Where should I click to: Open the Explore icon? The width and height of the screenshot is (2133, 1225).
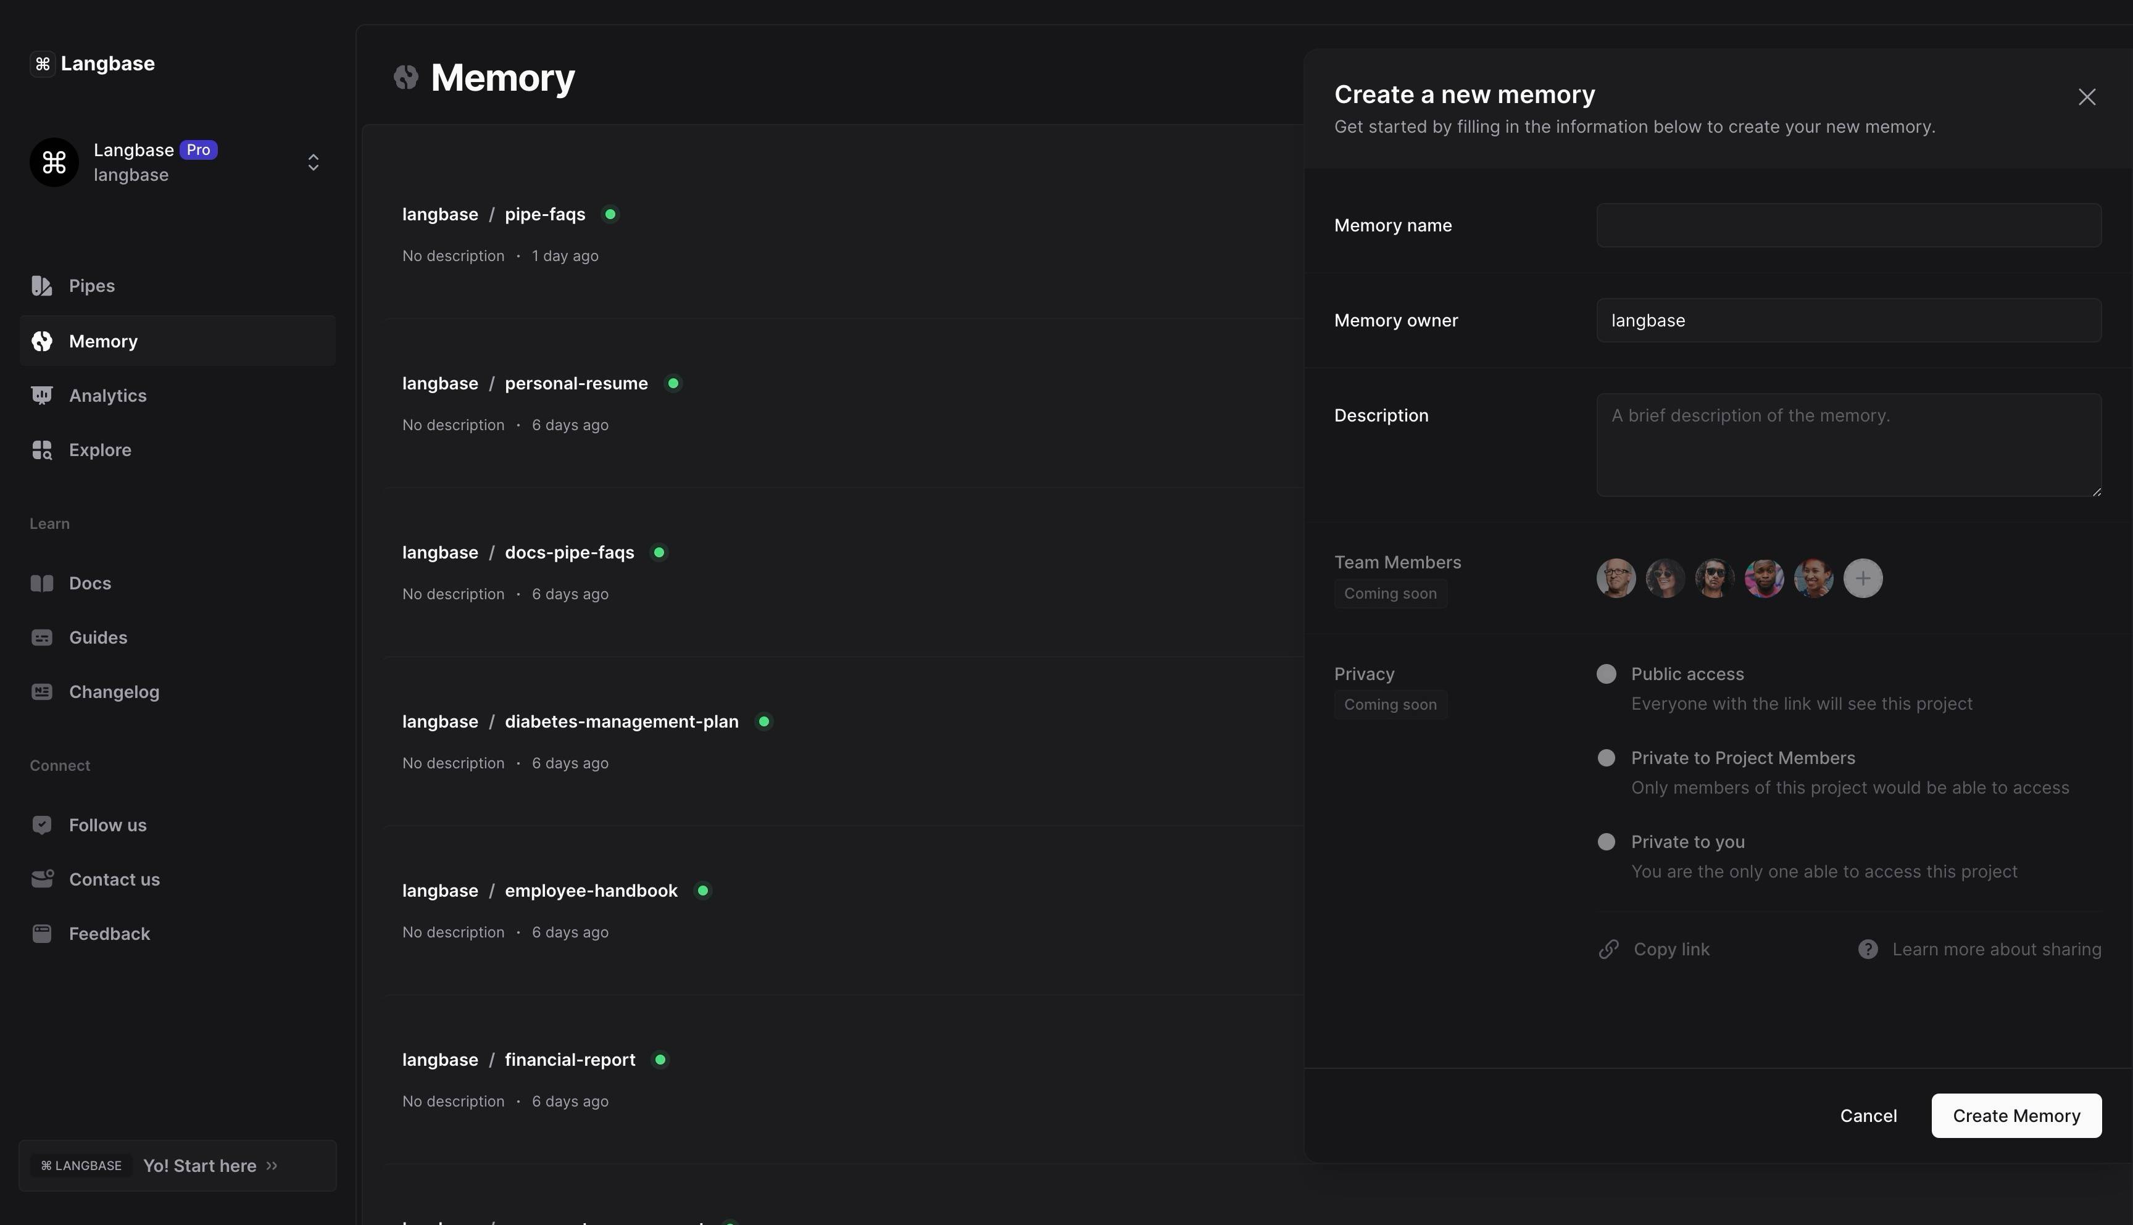click(x=42, y=449)
